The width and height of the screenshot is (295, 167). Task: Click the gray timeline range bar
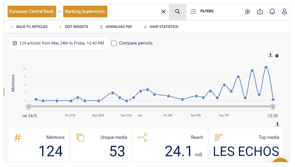point(150,106)
